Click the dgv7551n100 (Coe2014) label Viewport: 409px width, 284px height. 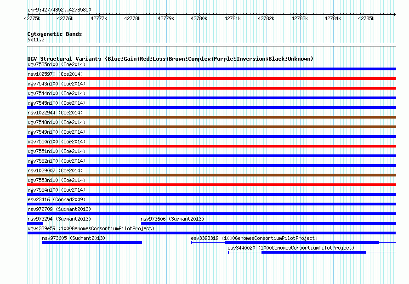57,151
